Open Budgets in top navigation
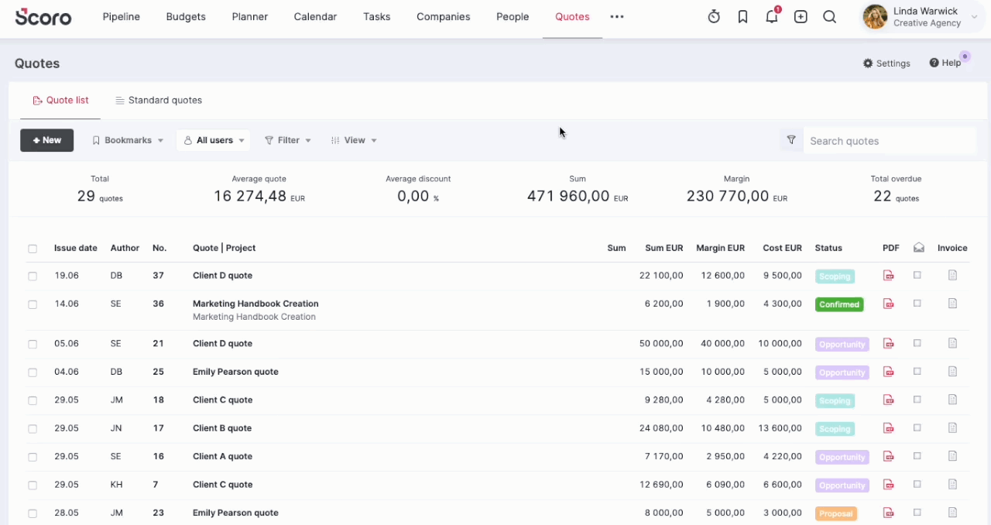The width and height of the screenshot is (991, 525). click(x=186, y=16)
